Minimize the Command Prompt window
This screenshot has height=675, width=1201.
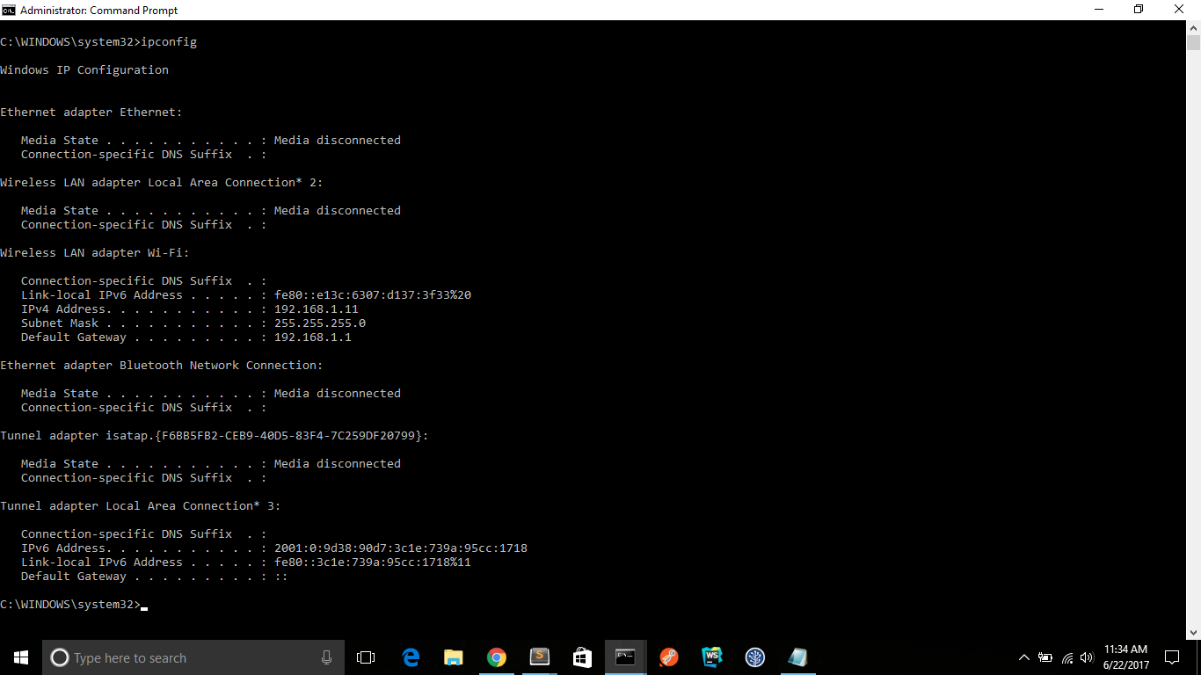(x=1098, y=10)
